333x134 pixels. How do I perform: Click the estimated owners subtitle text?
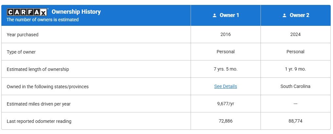tap(43, 20)
